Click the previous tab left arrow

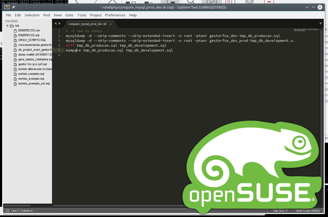pos(55,24)
